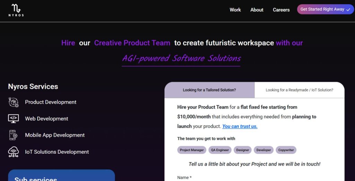
Task: Open the Careers navigation link
Action: [x=281, y=10]
